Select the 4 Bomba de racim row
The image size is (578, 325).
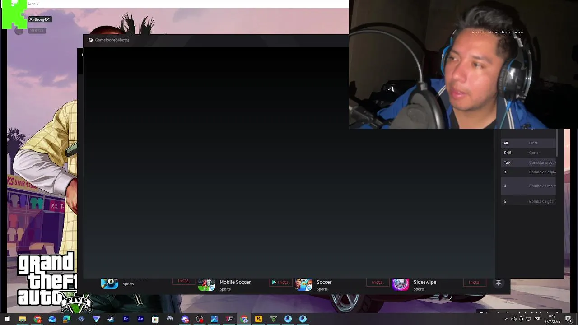click(x=528, y=186)
